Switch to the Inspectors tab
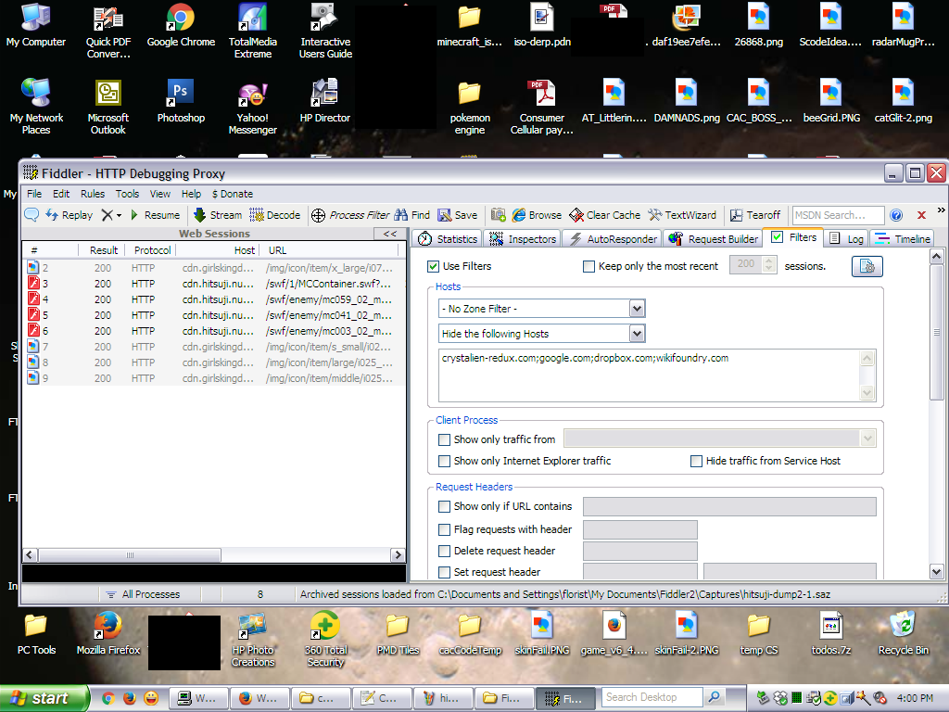This screenshot has height=712, width=949. tap(523, 238)
